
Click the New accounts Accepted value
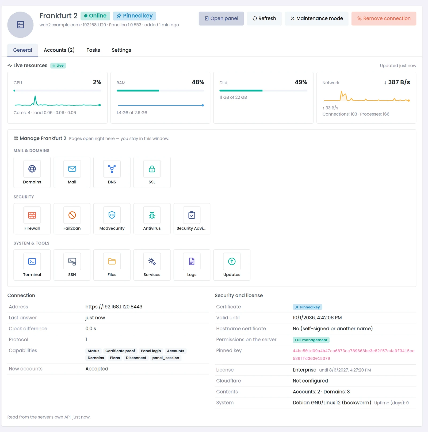97,369
